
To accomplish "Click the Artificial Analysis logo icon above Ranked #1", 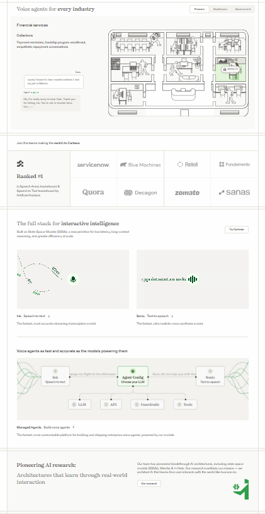I will pyautogui.click(x=20, y=164).
